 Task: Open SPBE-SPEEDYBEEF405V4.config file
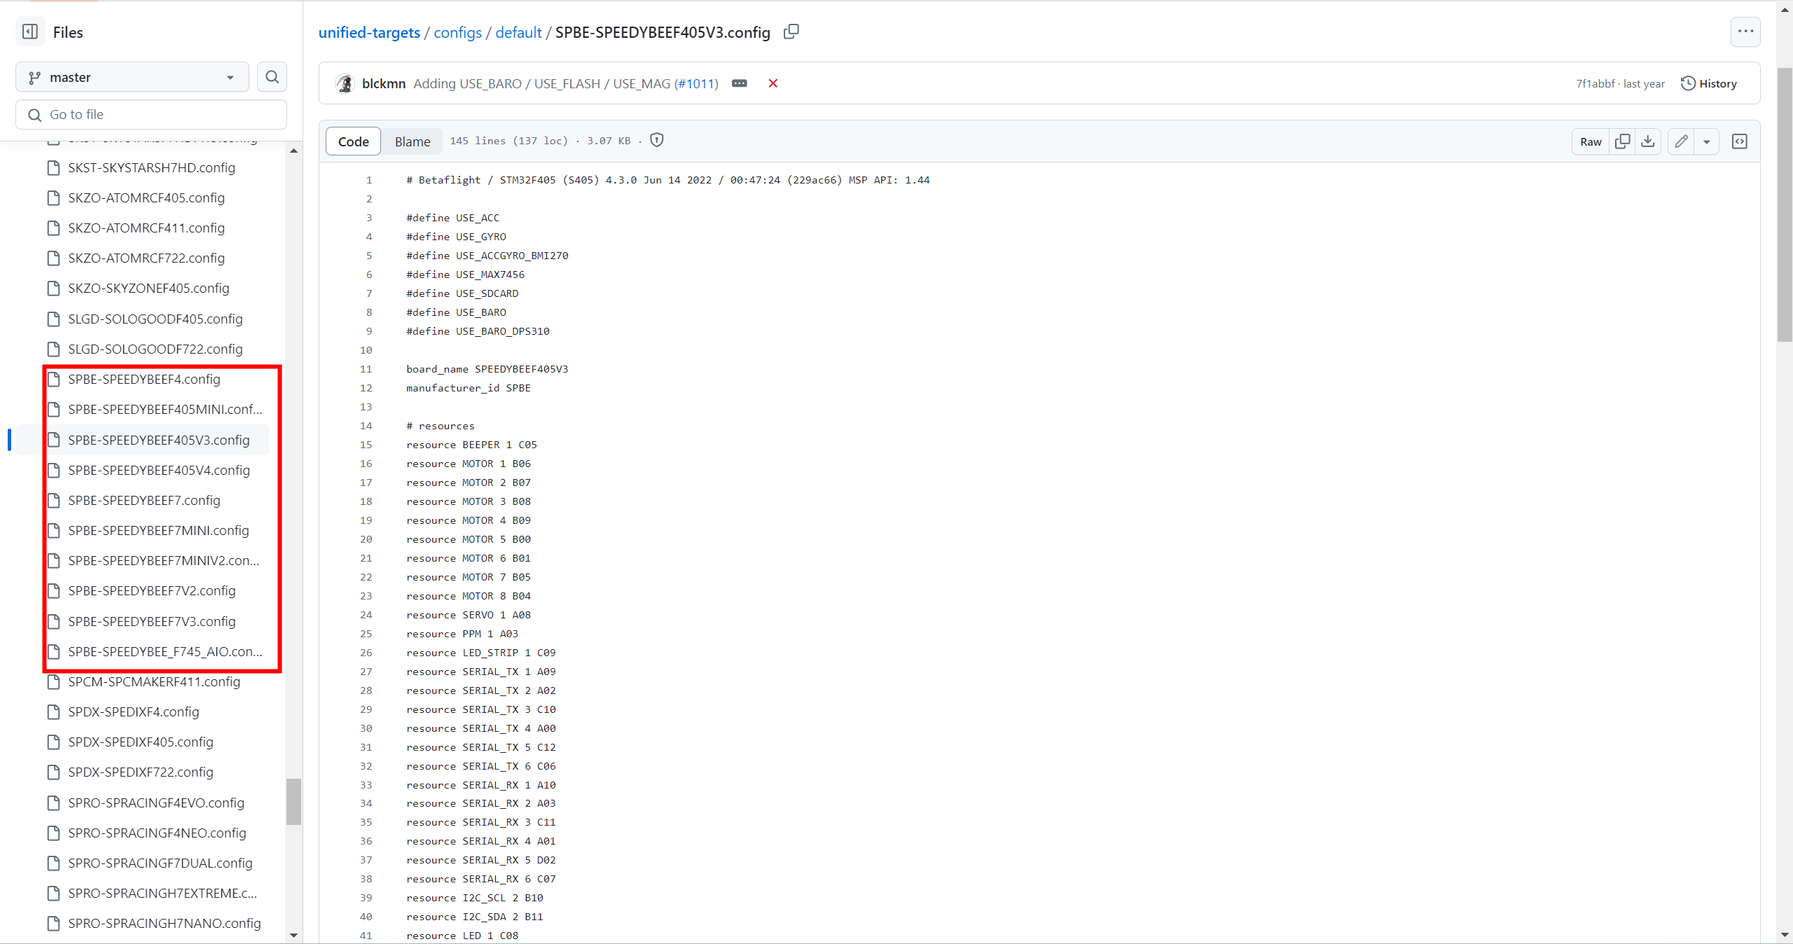(159, 470)
